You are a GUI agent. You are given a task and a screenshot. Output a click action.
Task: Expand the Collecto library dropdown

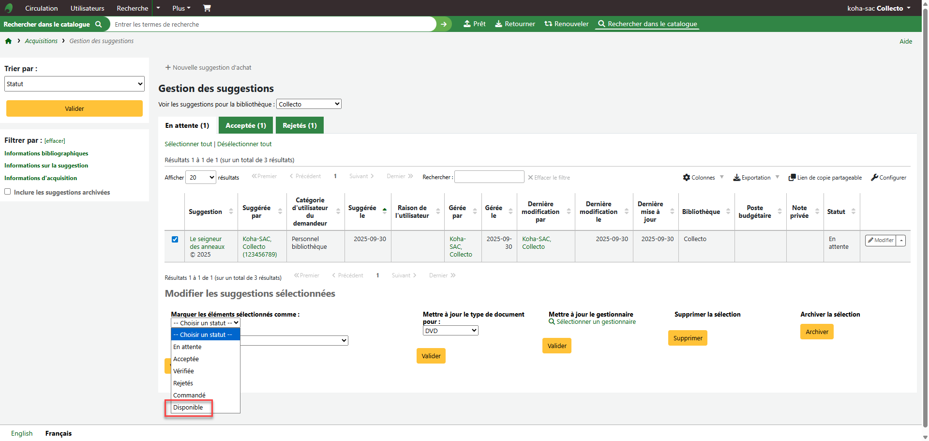(x=309, y=104)
